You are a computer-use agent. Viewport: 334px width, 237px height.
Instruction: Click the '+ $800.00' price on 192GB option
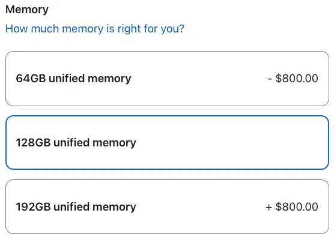click(x=292, y=207)
